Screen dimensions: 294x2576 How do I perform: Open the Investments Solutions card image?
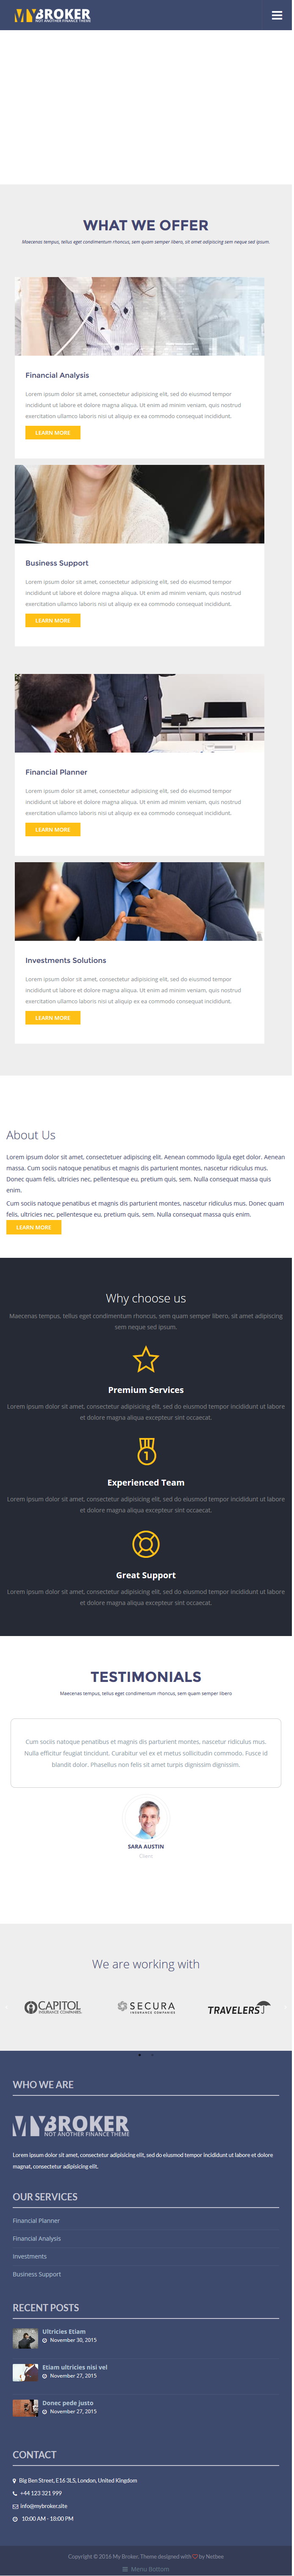coord(139,901)
